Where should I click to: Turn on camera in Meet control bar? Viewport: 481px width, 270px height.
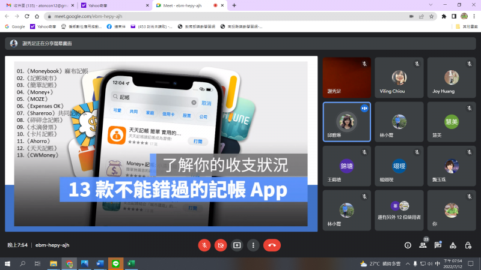point(221,245)
